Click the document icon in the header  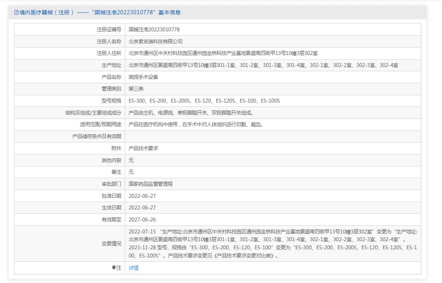click(x=16, y=12)
